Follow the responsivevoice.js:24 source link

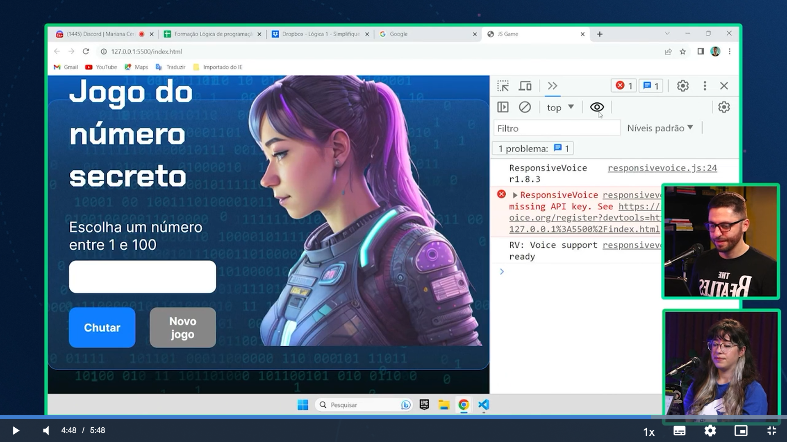coord(662,168)
